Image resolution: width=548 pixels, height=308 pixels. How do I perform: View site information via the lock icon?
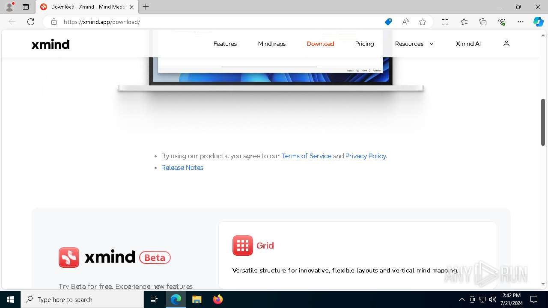coord(54,22)
